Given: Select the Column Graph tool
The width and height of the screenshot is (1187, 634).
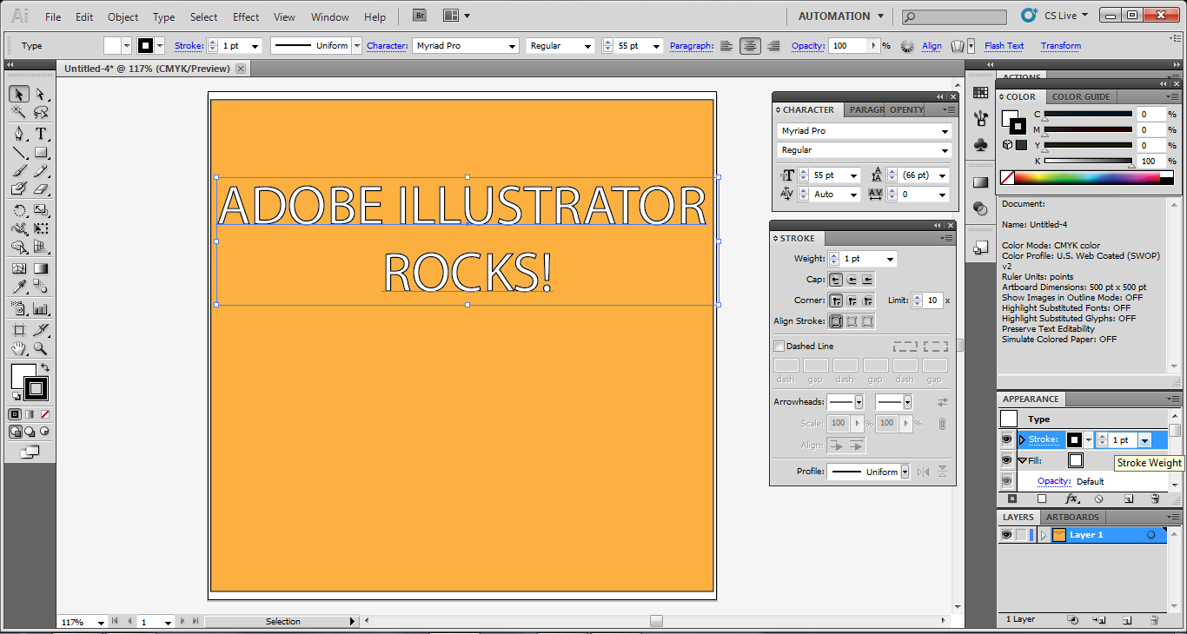Looking at the screenshot, I should 41,308.
